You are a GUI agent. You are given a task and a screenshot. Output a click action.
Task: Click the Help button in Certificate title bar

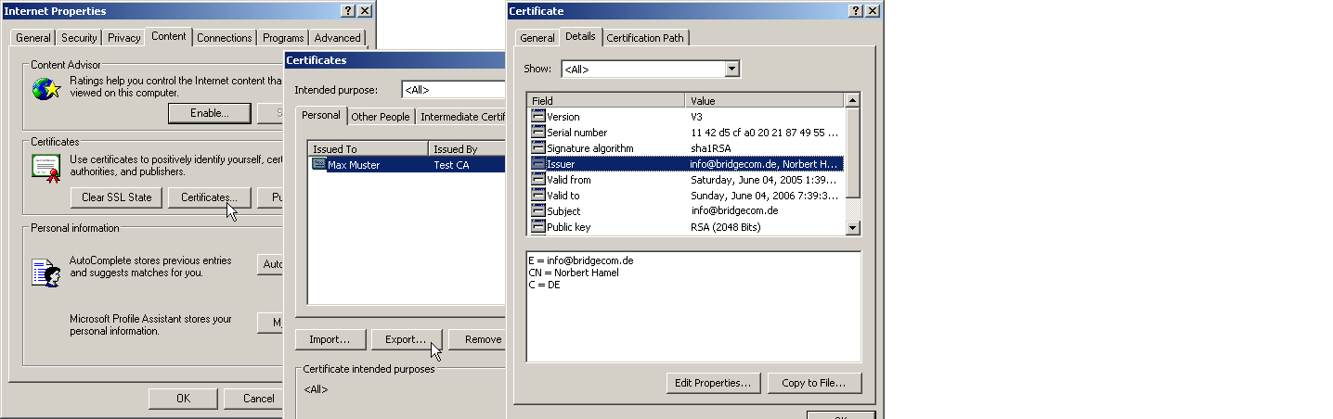(x=855, y=11)
